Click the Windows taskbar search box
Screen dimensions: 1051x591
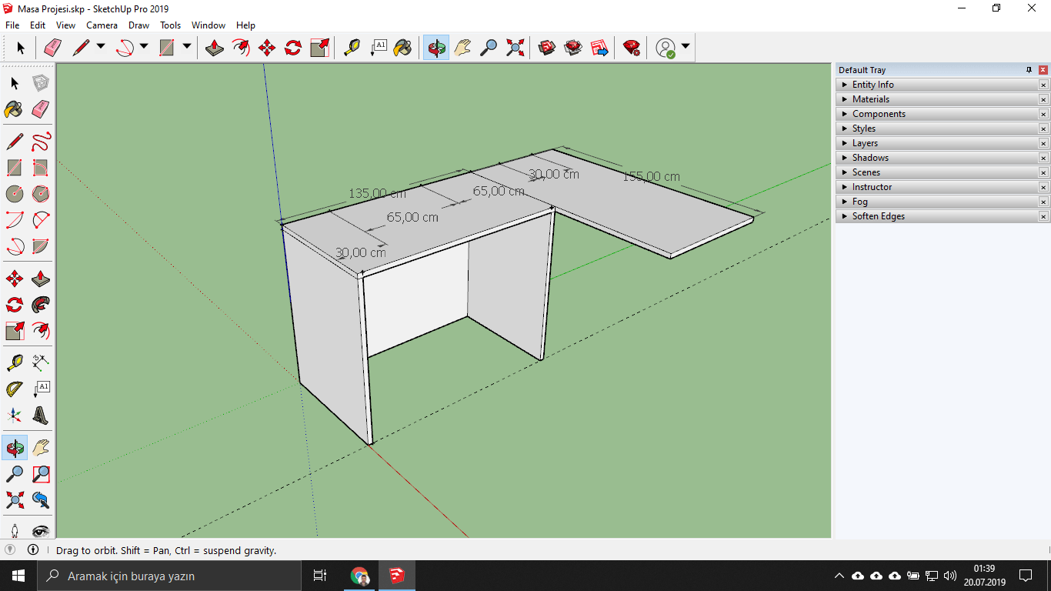click(x=169, y=576)
